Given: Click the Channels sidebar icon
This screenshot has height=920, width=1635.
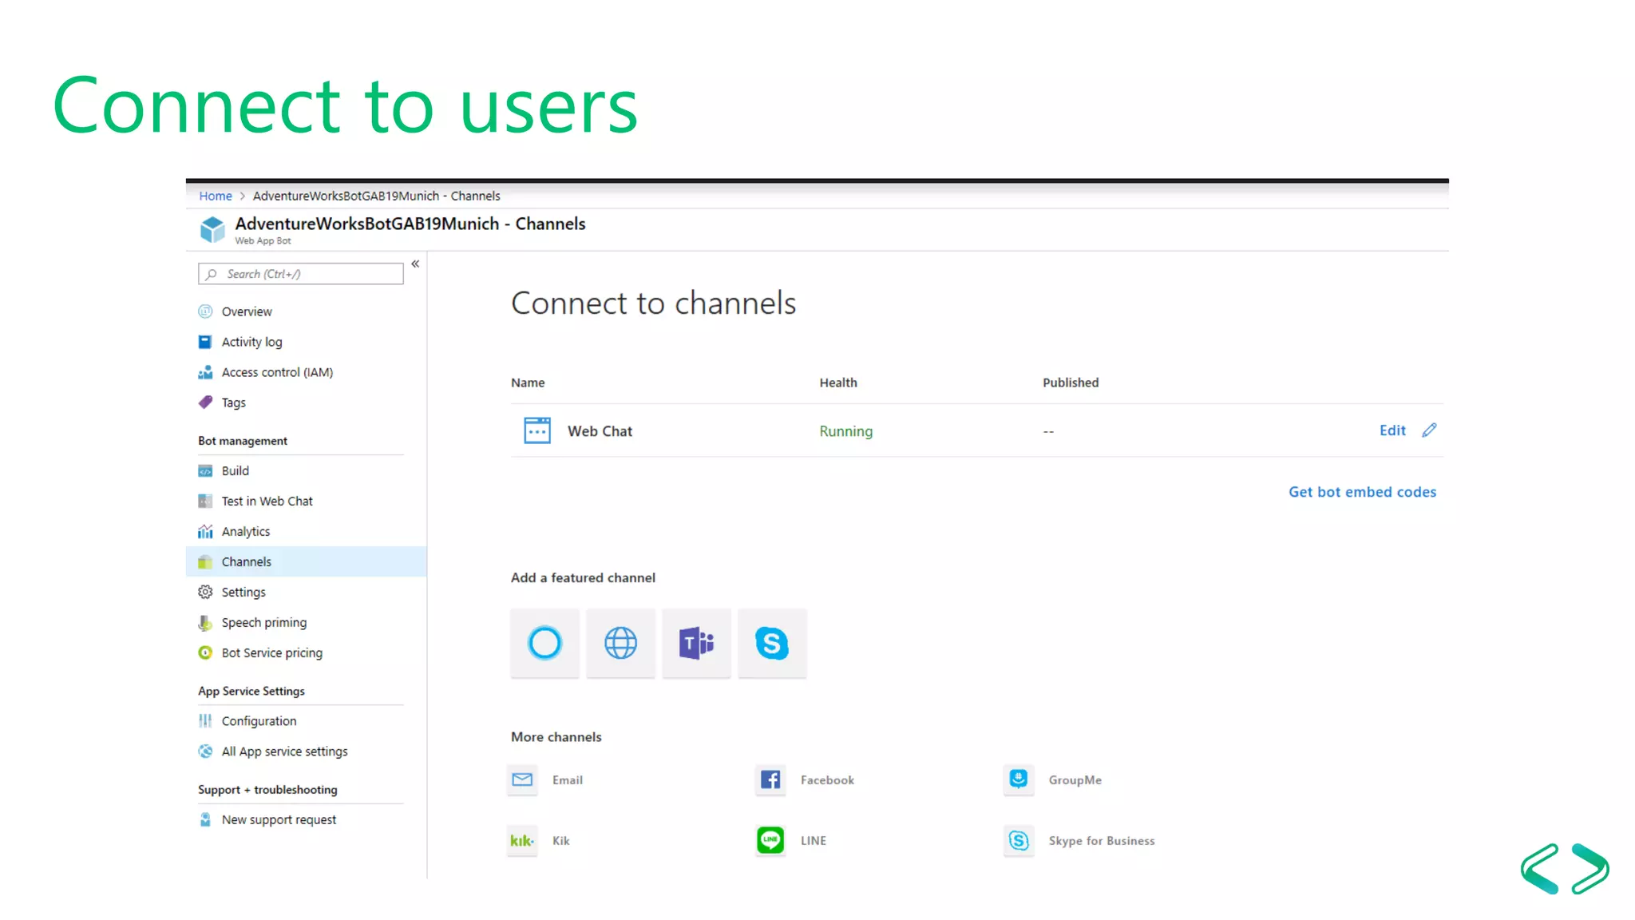Looking at the screenshot, I should point(205,562).
